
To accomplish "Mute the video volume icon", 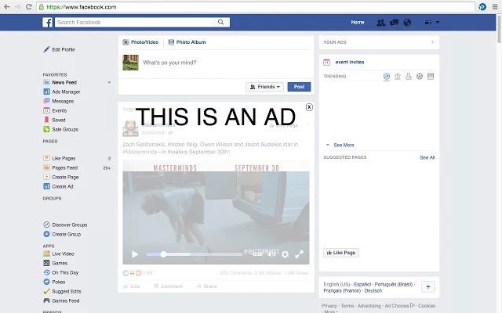I will pyautogui.click(x=271, y=254).
